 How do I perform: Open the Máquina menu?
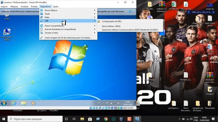pos(14,6)
